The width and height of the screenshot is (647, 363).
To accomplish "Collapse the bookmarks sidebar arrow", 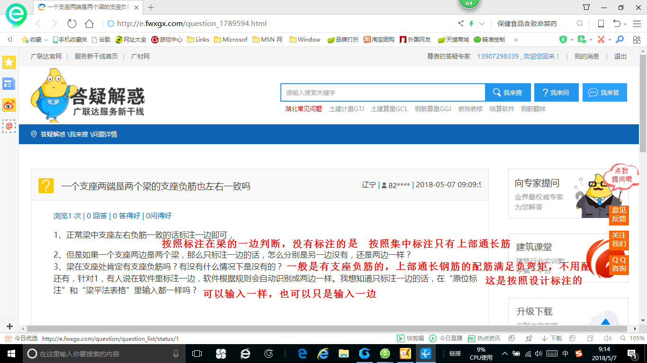I will click(10, 40).
